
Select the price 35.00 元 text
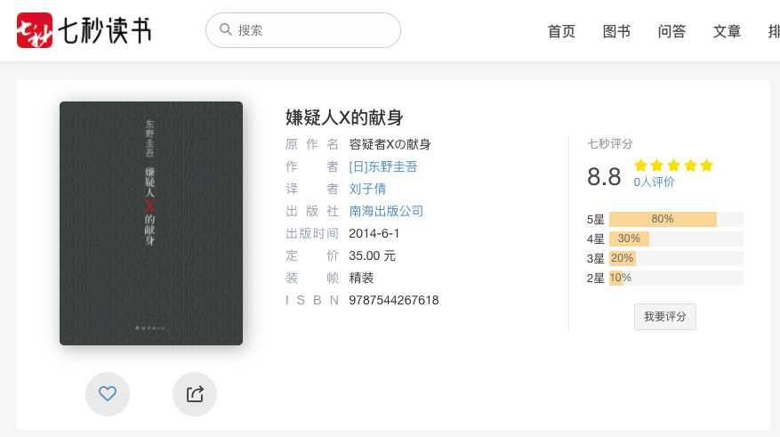coord(372,255)
